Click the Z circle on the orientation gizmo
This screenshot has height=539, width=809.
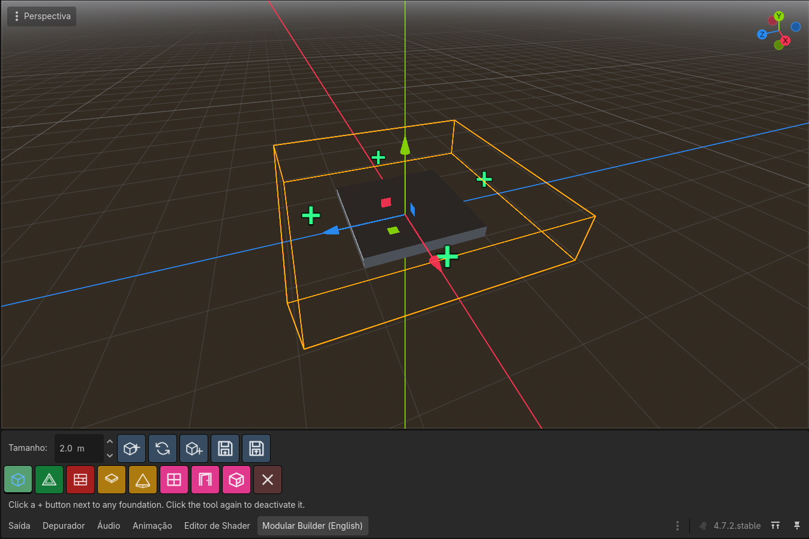coord(762,35)
